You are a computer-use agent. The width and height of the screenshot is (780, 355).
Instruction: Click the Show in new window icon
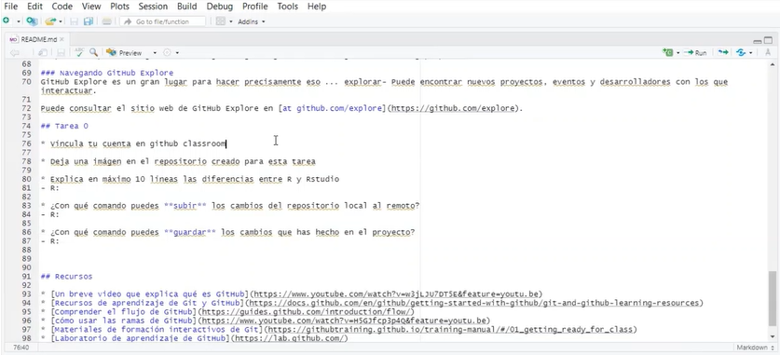tap(43, 53)
